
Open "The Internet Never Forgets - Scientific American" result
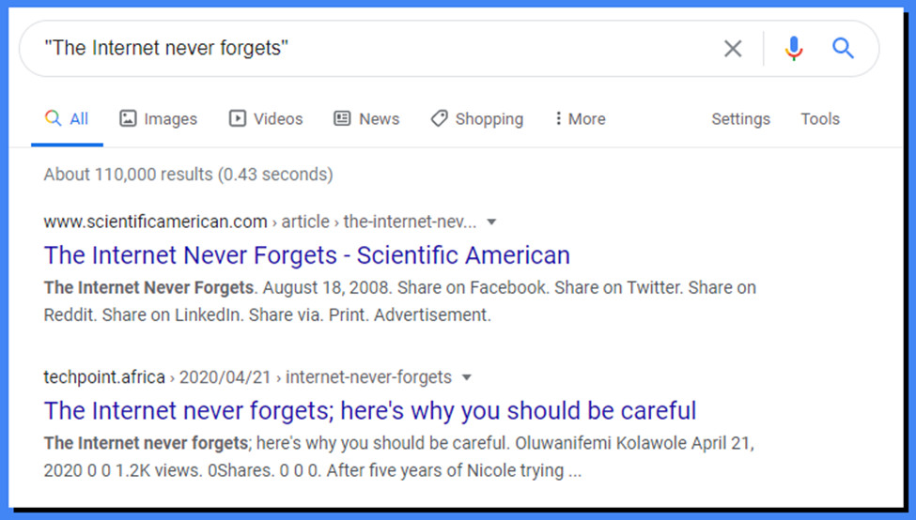[306, 255]
